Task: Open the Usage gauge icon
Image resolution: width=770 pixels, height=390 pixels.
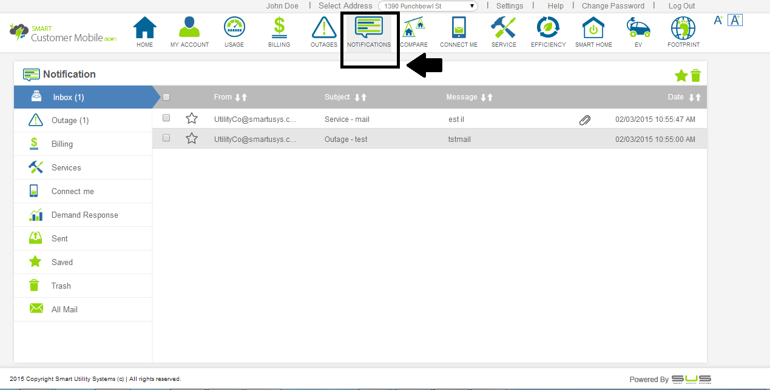Action: 234,28
